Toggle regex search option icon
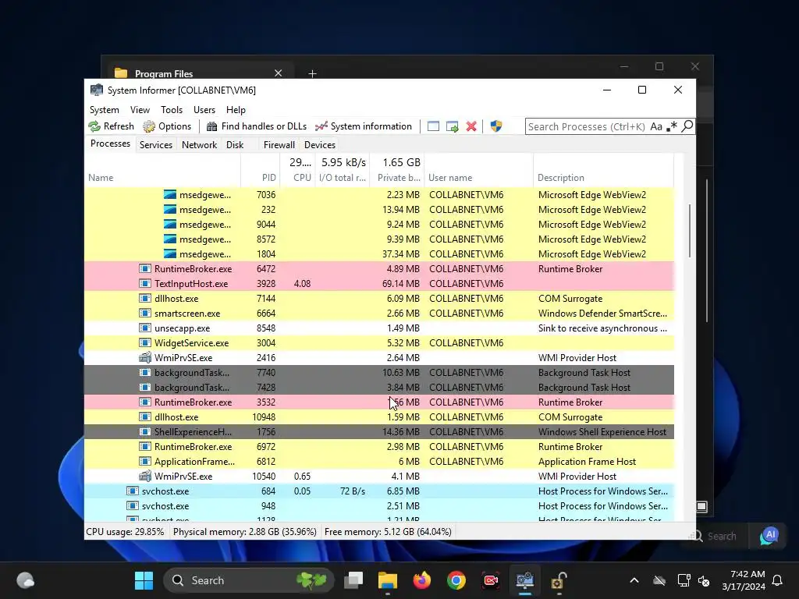The image size is (799, 599). click(672, 126)
